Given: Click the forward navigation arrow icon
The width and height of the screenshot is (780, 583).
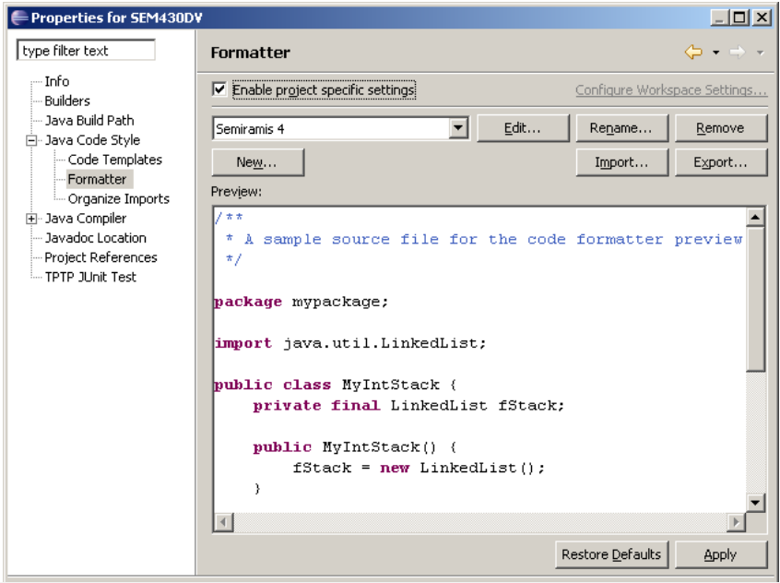Looking at the screenshot, I should (737, 53).
